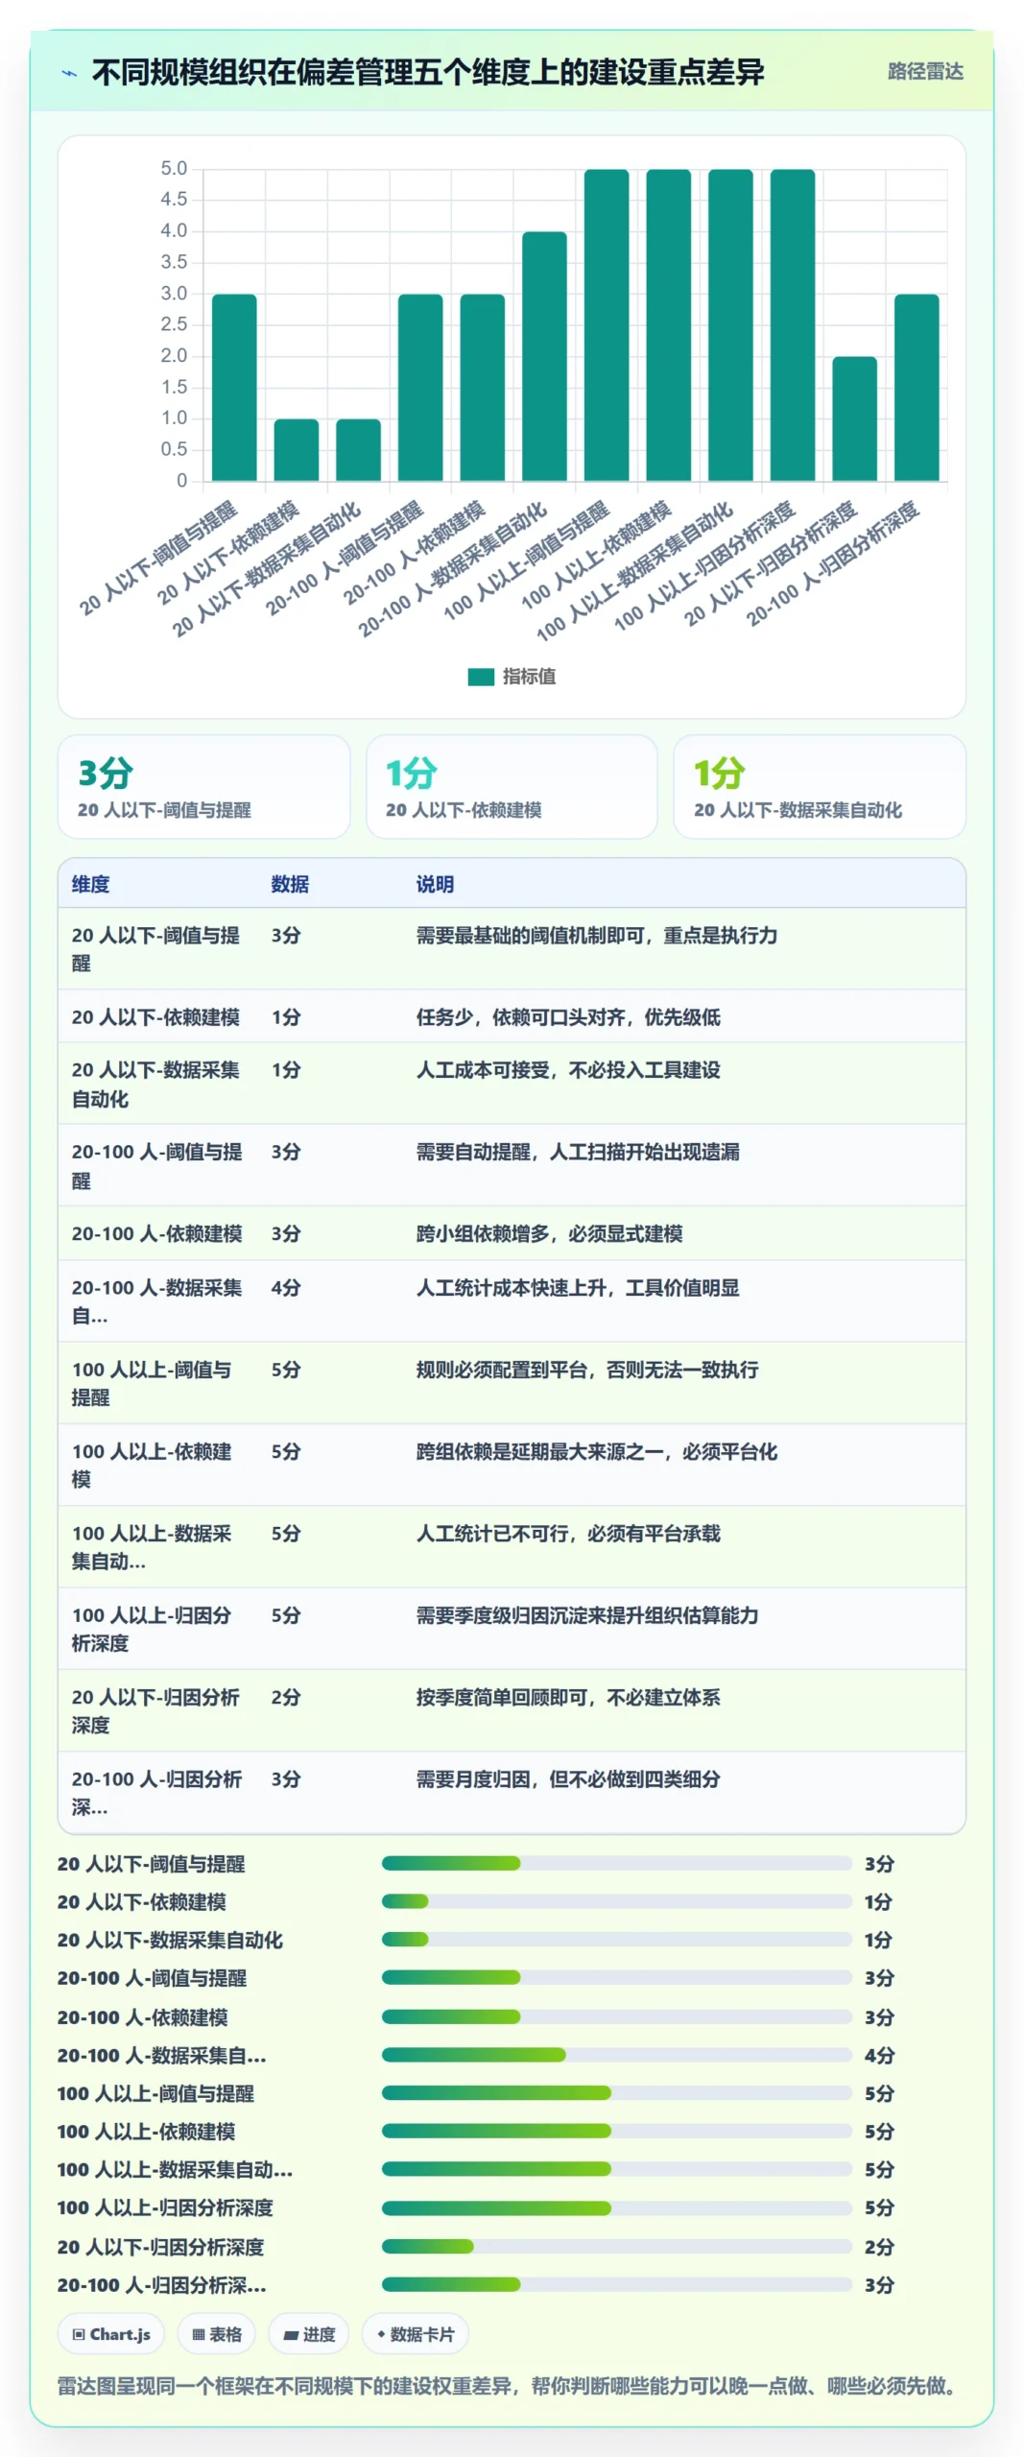Click table text 人工统计成本快速上升，工具价值明显
This screenshot has width=1024, height=2457.
[578, 1288]
